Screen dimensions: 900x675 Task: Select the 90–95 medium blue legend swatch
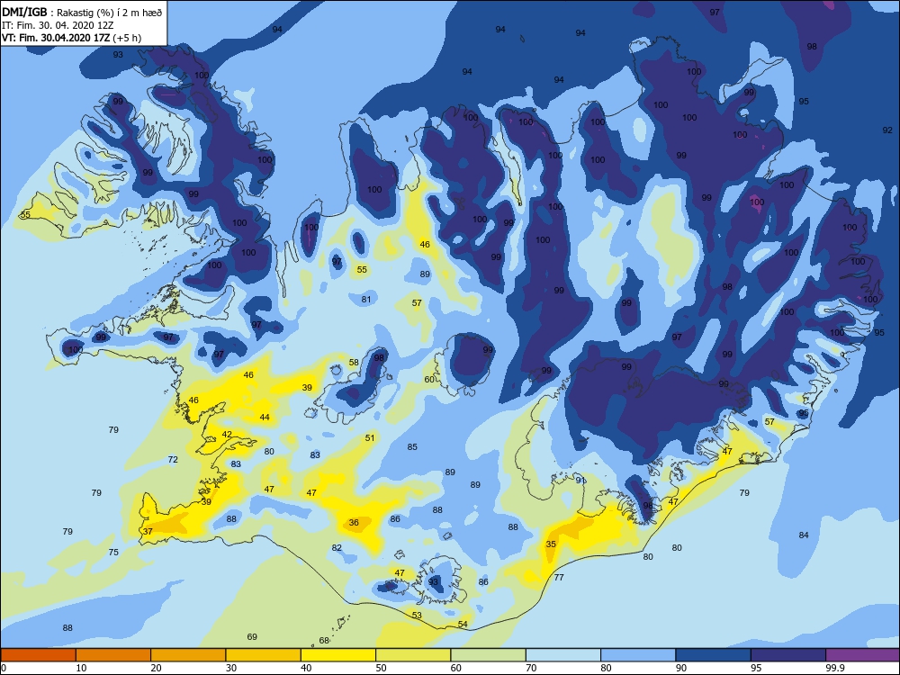coord(714,655)
